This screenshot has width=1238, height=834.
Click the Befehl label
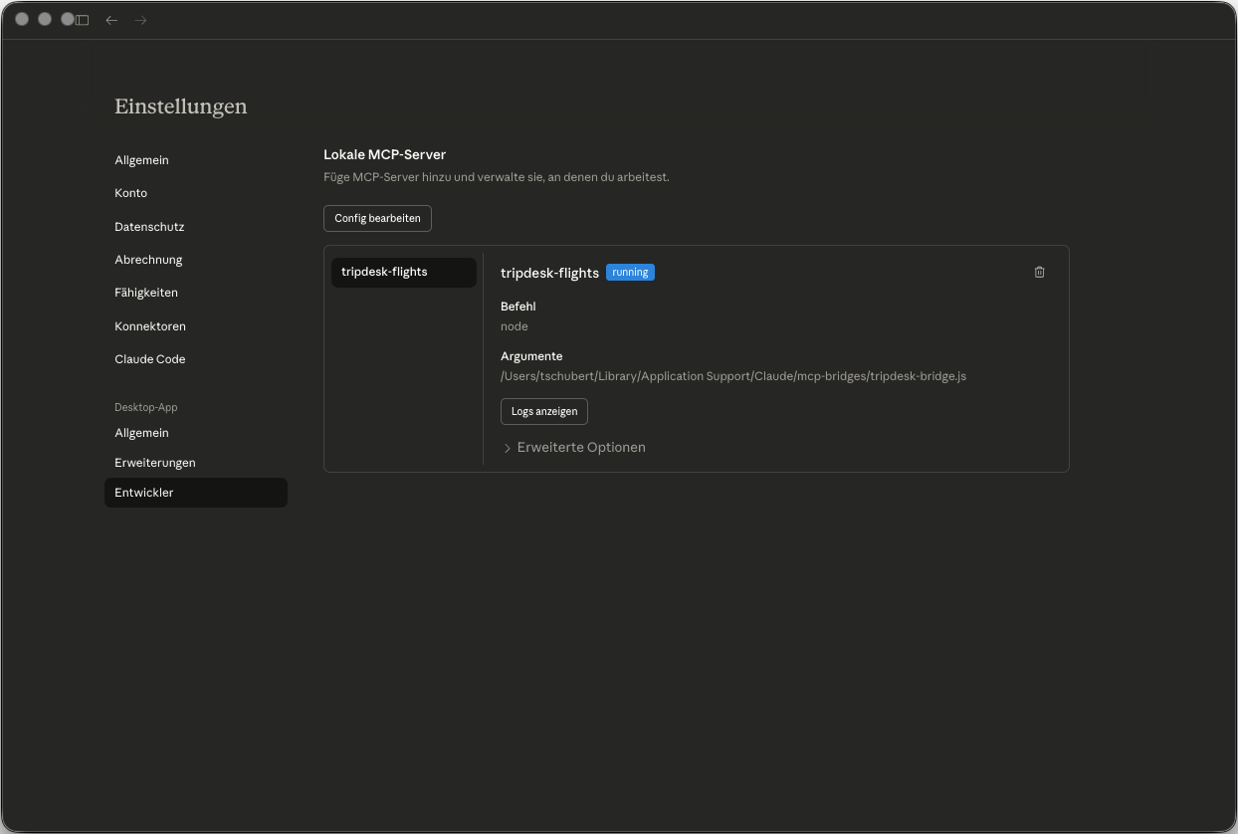pyautogui.click(x=518, y=307)
